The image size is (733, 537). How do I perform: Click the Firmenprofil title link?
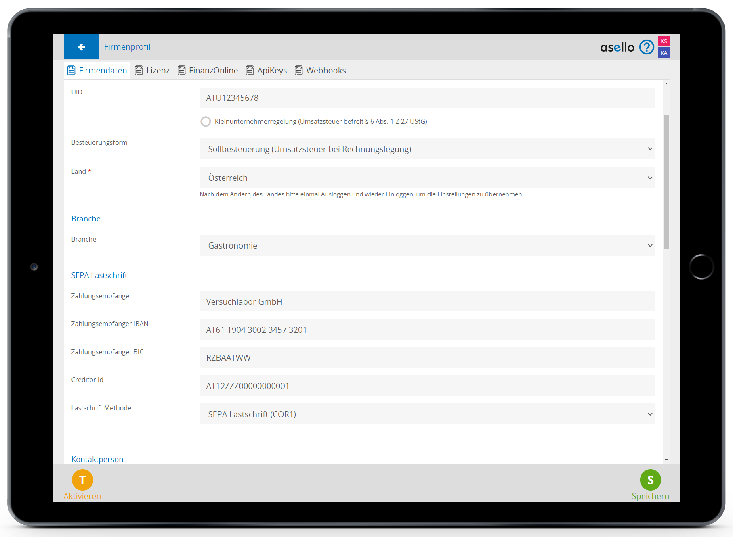point(127,47)
